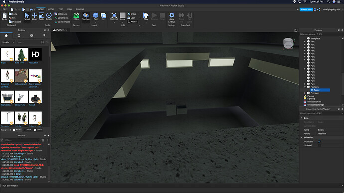The image size is (344, 193).
Task: Toggle the Toolbox panel button
Action: tap(86, 16)
